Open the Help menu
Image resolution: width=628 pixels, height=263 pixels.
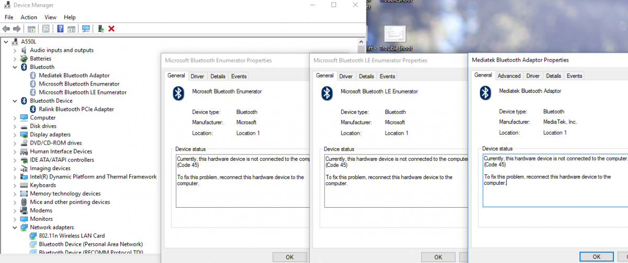click(x=70, y=17)
